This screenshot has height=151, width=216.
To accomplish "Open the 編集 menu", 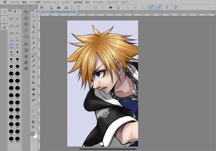I will tap(24, 2).
